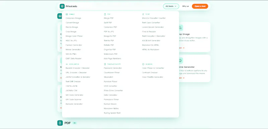Open the Why us page
This screenshot has width=268, height=129.
pos(186,6)
